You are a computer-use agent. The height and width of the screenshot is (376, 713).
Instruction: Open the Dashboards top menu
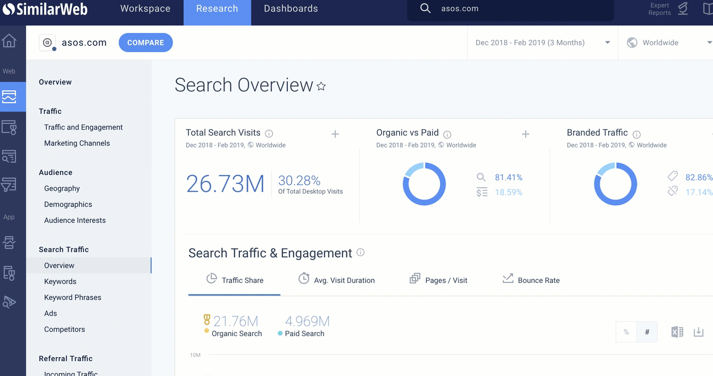click(x=291, y=9)
